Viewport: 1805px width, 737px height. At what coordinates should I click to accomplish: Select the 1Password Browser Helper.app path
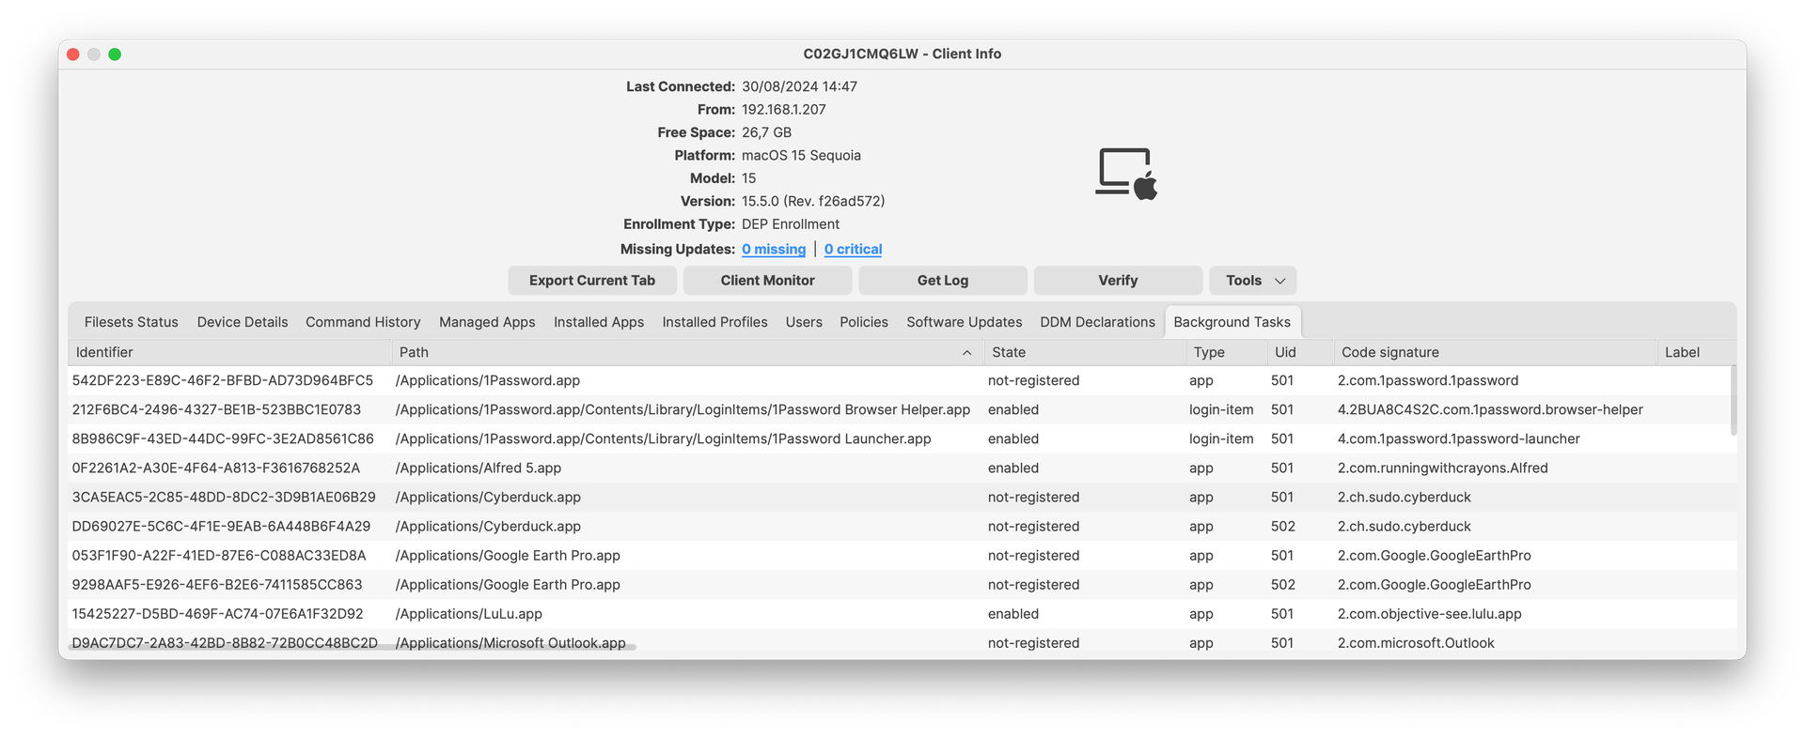point(683,409)
